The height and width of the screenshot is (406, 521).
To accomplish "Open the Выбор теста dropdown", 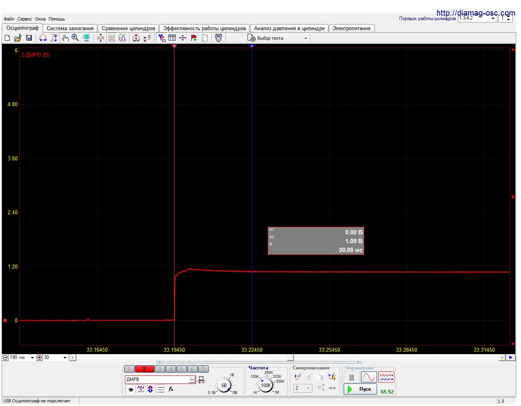I will coord(278,38).
